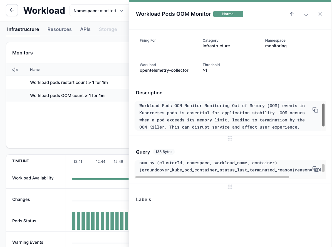Click the Query horizontal scrollbar
This screenshot has height=247, width=332.
coord(212,177)
